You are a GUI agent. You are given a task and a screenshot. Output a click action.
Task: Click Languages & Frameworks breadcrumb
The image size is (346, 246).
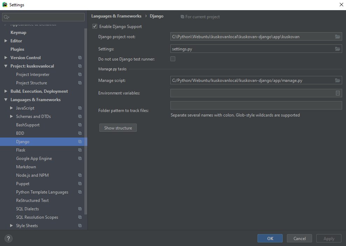point(116,16)
